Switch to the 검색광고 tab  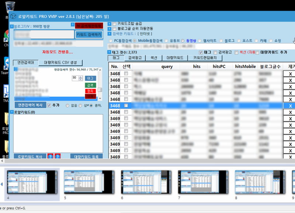[x=135, y=58]
